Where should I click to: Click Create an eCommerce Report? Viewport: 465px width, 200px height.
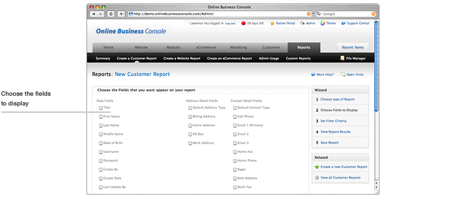click(230, 58)
